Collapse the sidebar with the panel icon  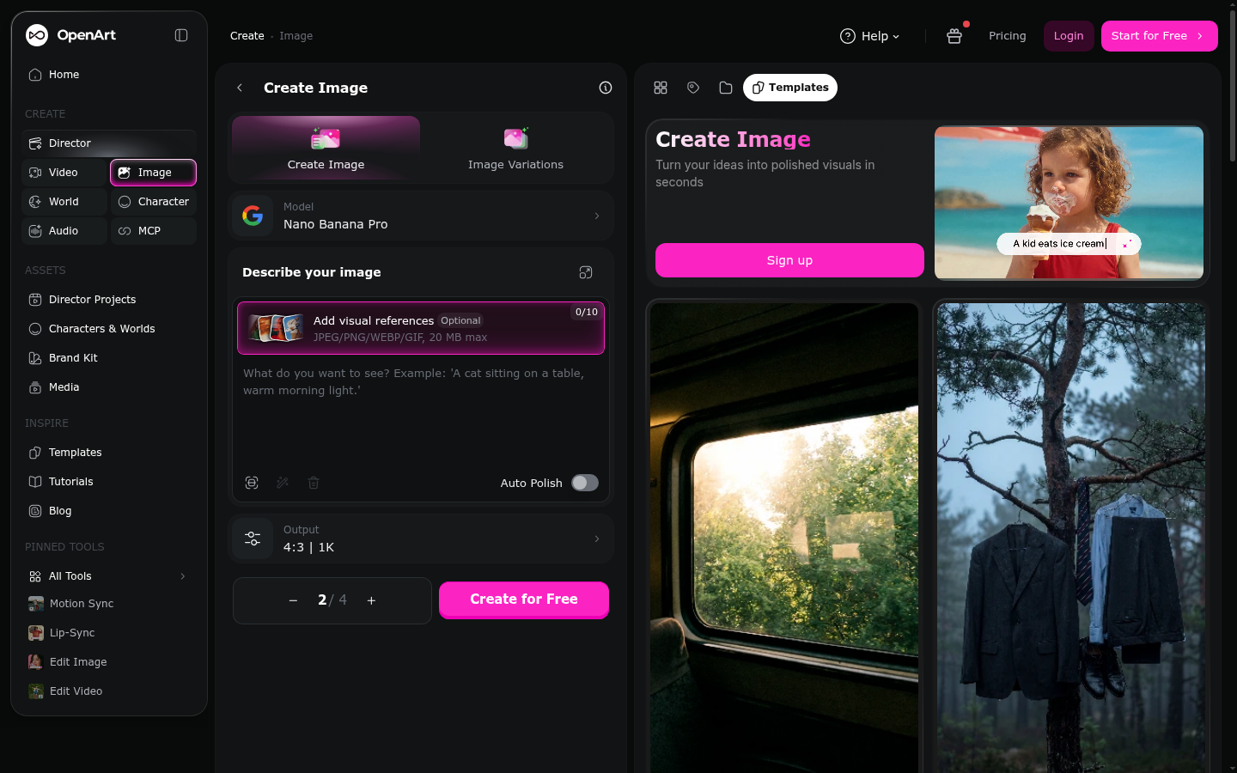(x=181, y=35)
